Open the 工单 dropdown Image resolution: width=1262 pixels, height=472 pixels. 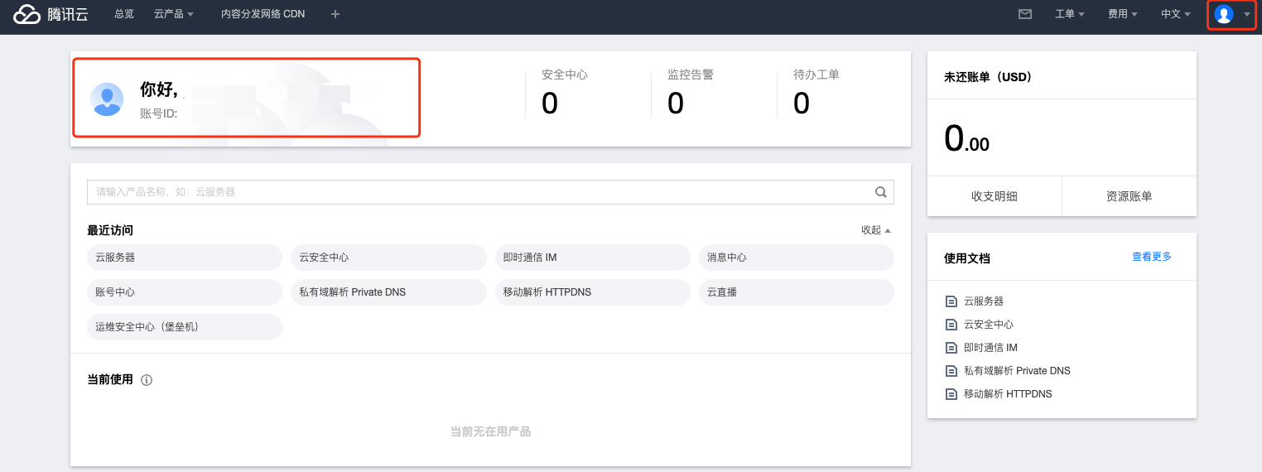pyautogui.click(x=1070, y=14)
